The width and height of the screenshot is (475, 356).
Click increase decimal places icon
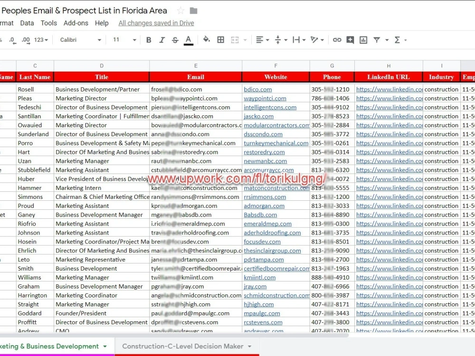point(26,40)
